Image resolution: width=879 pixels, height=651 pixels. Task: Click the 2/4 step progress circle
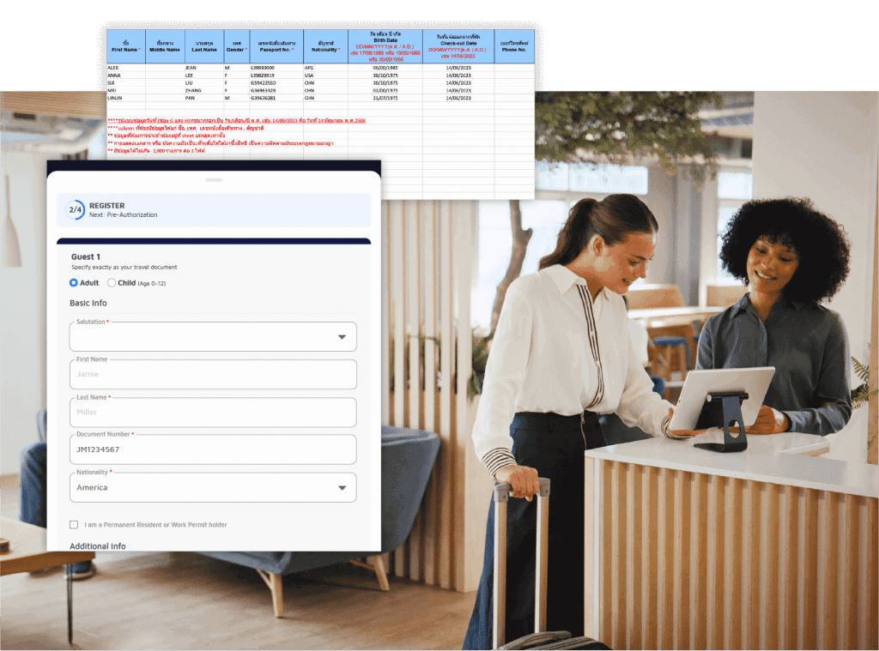76,210
